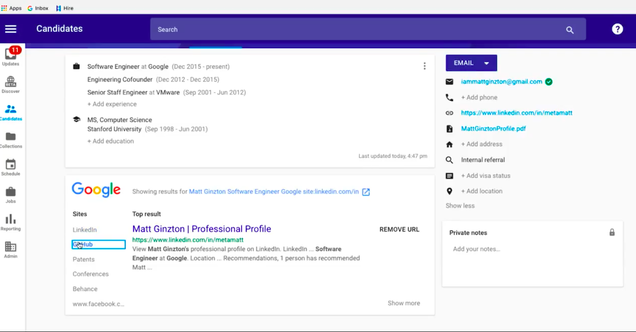
Task: Click the envelope email icon
Action: (449, 82)
